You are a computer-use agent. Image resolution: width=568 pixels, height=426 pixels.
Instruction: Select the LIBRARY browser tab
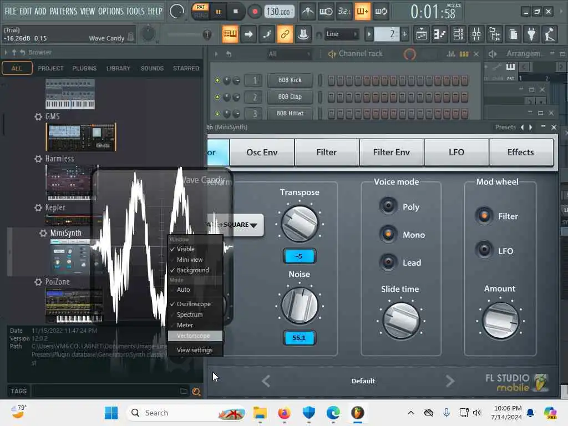tap(118, 68)
